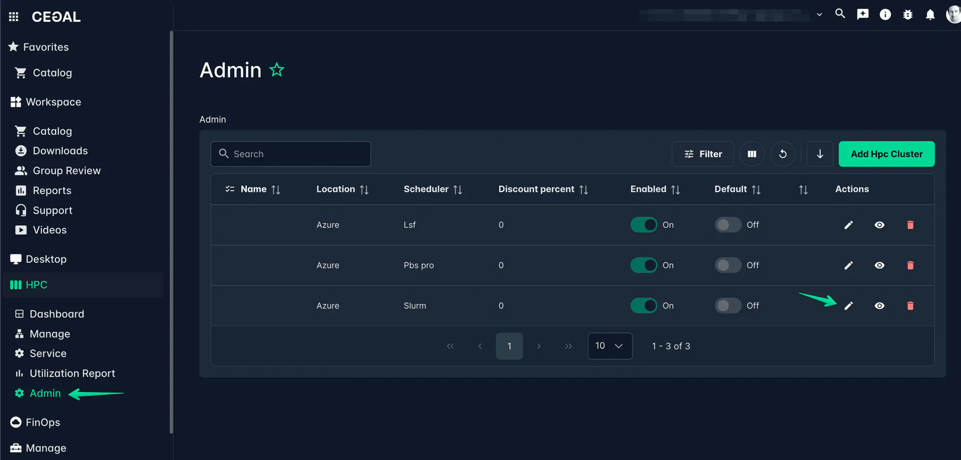Click the Add Hpc Cluster button
Screen dimensions: 961x460
pyautogui.click(x=886, y=154)
